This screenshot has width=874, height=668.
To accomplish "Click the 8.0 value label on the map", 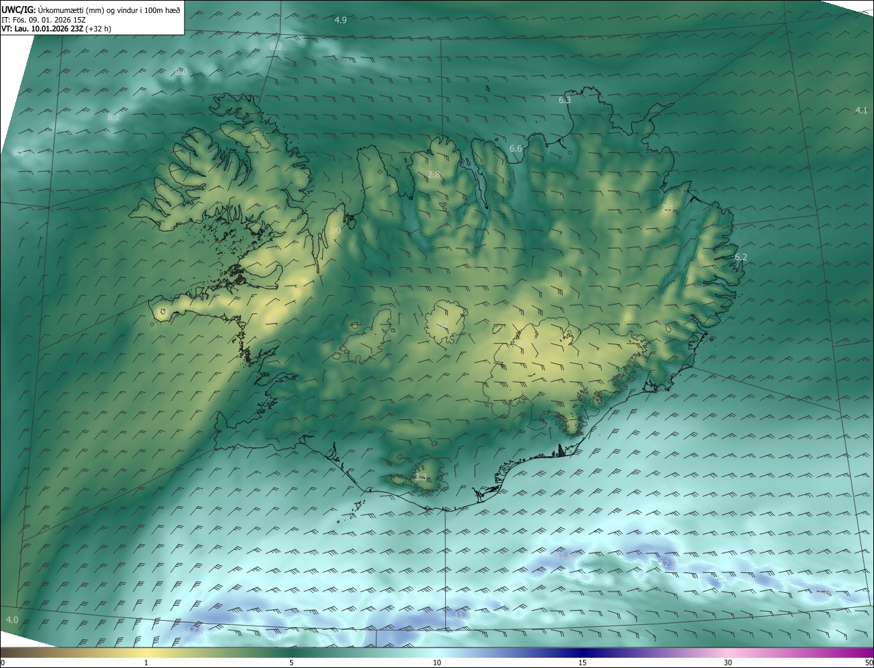I will pyautogui.click(x=181, y=72).
